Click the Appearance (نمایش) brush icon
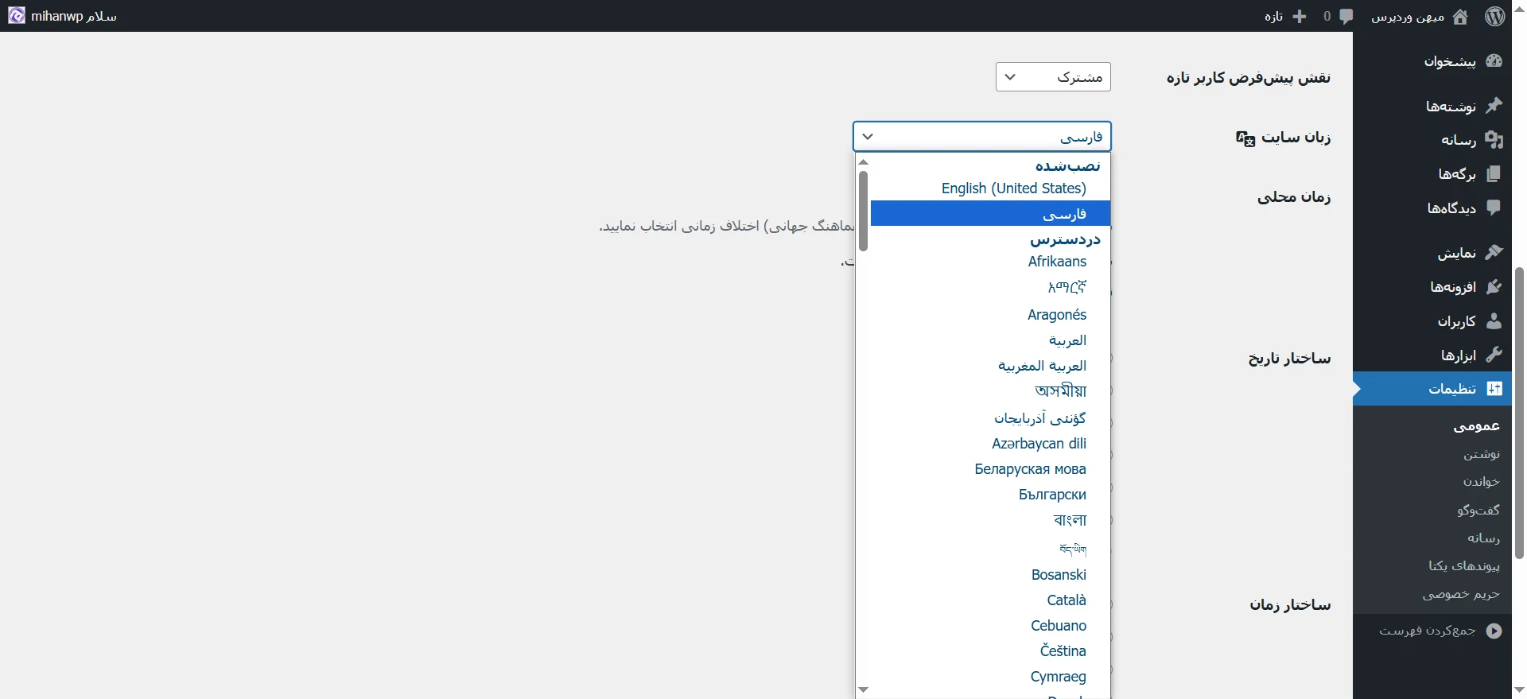Image resolution: width=1527 pixels, height=699 pixels. [1494, 253]
